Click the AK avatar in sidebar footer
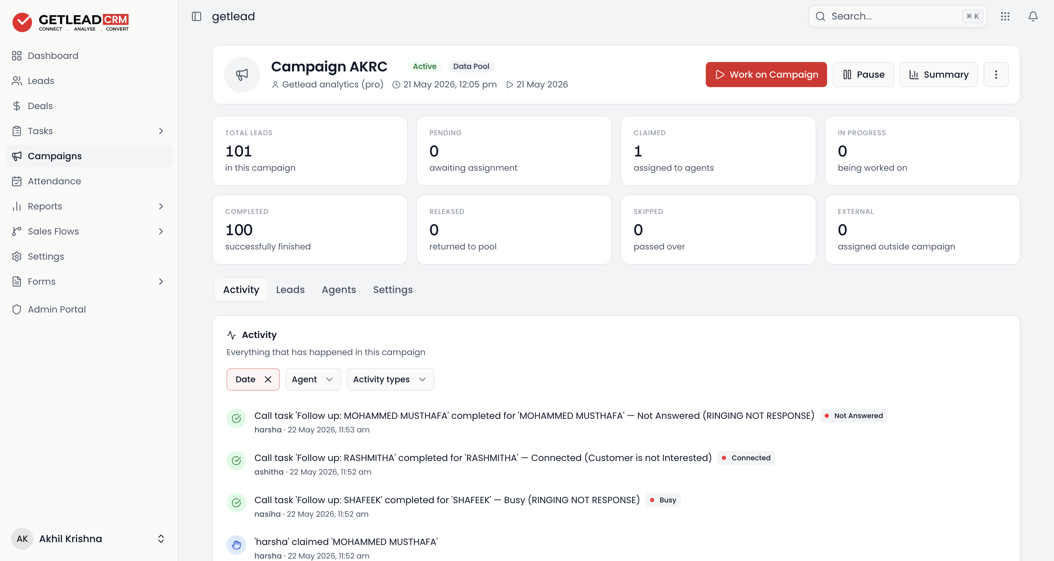 click(x=22, y=538)
